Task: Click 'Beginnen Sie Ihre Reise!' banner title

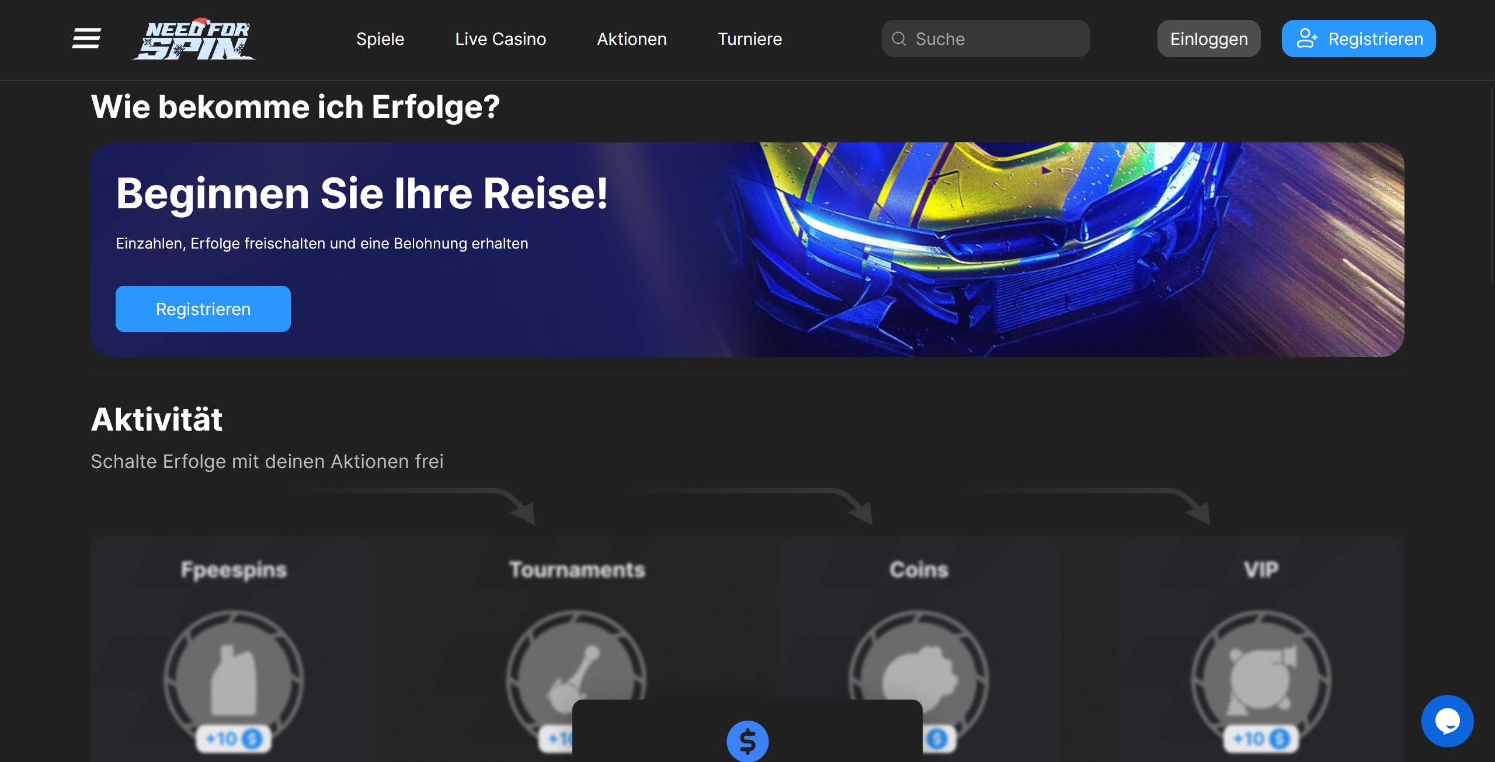Action: point(362,193)
